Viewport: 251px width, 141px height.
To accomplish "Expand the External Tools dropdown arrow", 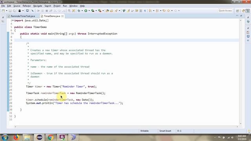I will click(103, 11).
